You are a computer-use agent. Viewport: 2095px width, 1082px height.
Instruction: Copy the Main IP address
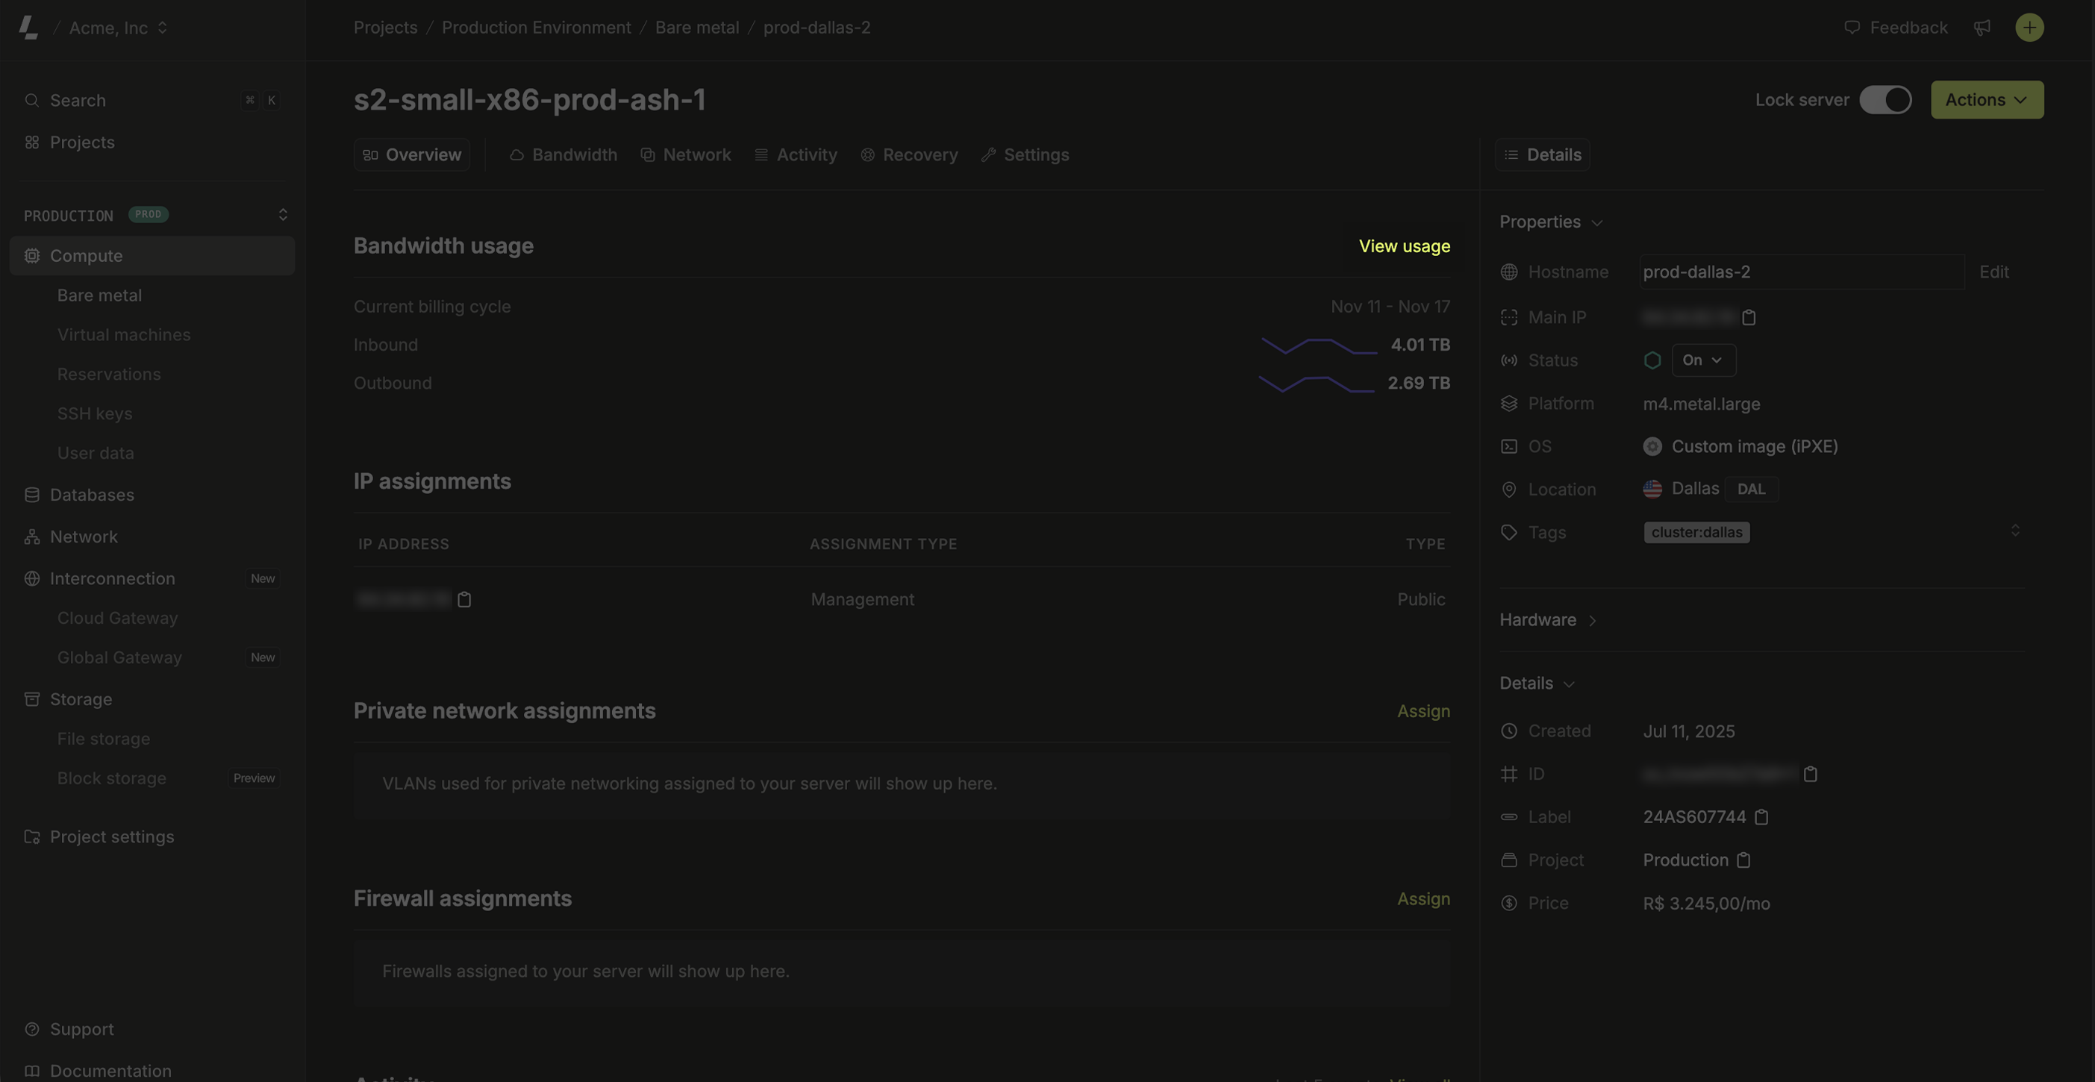[x=1749, y=318]
